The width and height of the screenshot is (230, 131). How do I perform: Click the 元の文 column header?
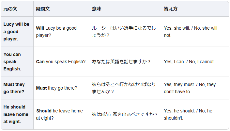10,9
